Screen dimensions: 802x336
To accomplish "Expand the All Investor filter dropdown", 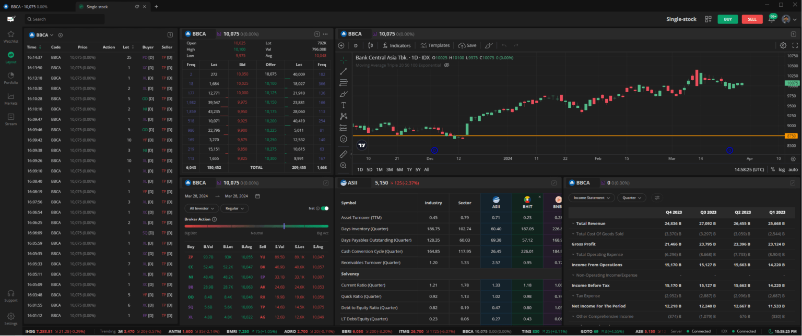I will 202,208.
